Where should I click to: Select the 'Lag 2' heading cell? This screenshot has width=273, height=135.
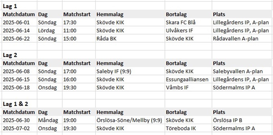click(20, 55)
